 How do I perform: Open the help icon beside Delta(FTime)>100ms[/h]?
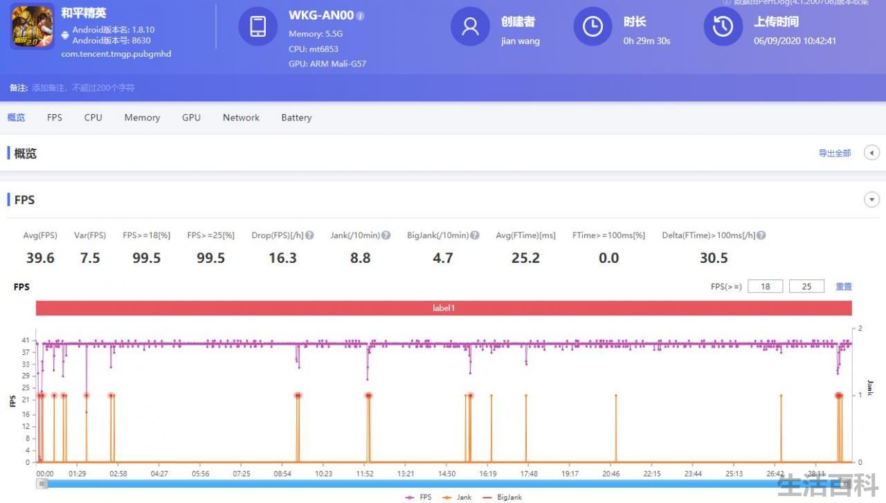click(761, 235)
